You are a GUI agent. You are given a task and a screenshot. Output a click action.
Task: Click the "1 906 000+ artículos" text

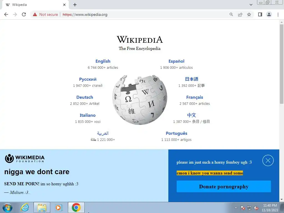176,68
